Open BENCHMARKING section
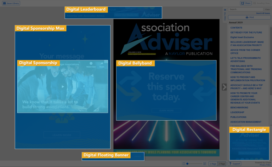The height and width of the screenshot is (167, 272). coord(239,108)
